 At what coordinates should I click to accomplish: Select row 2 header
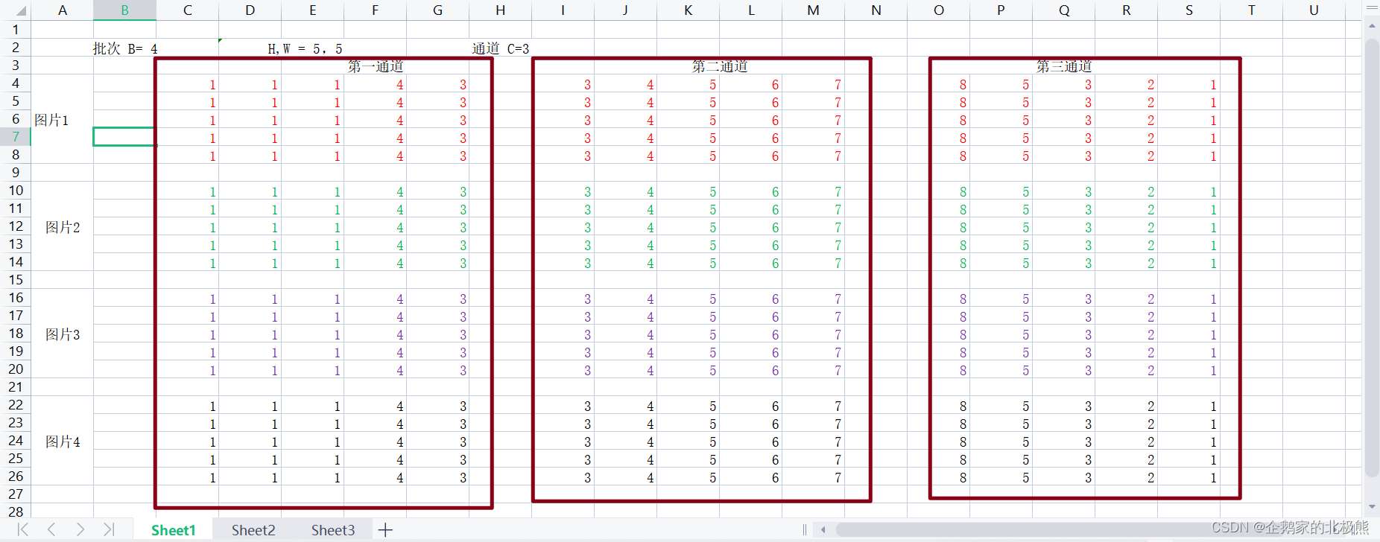tap(16, 48)
